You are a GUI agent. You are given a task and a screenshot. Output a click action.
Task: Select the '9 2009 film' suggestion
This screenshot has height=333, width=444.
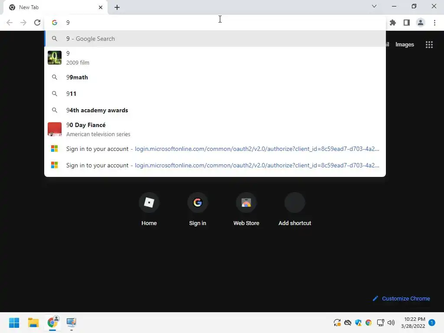[215, 58]
